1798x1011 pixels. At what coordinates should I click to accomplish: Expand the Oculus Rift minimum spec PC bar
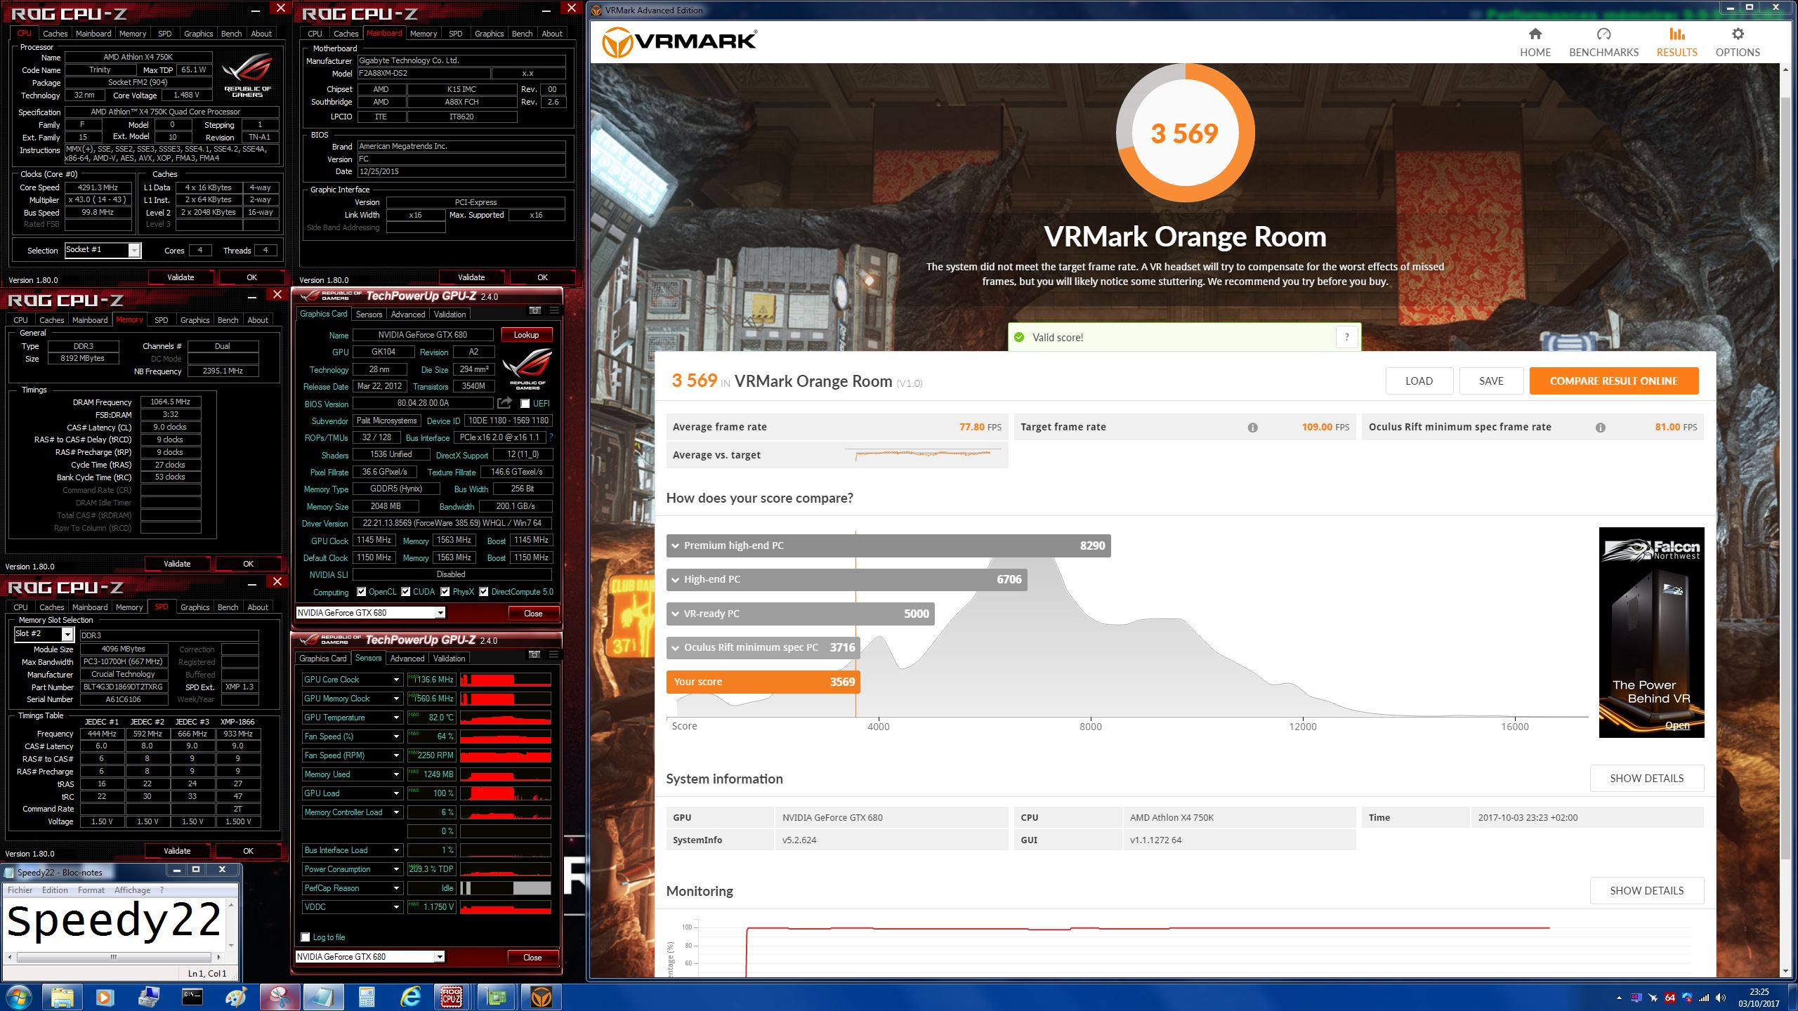(763, 647)
